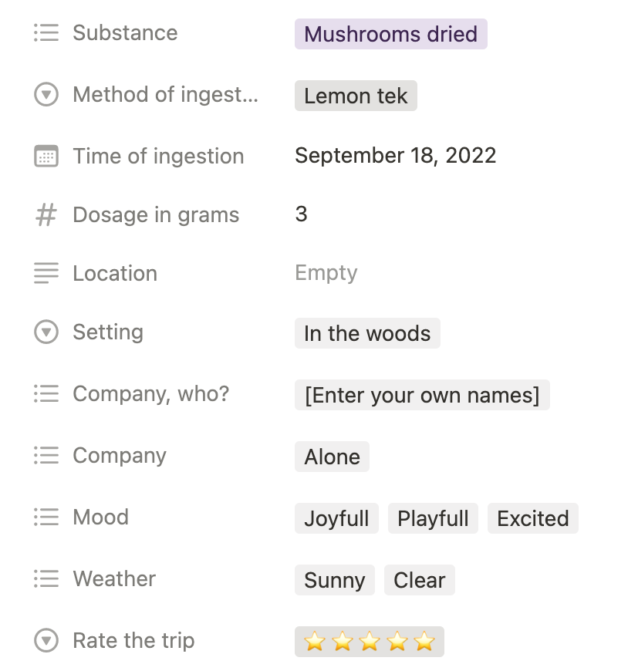Click the list icon beside Weather
The width and height of the screenshot is (628, 671).
pyautogui.click(x=46, y=578)
